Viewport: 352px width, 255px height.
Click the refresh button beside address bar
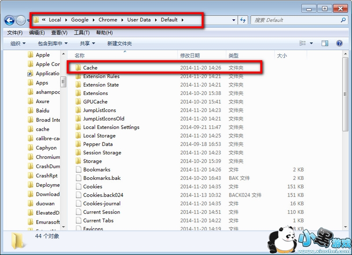click(x=243, y=20)
